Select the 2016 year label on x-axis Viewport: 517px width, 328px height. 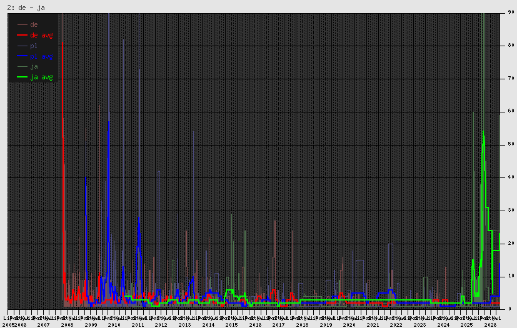(x=255, y=325)
